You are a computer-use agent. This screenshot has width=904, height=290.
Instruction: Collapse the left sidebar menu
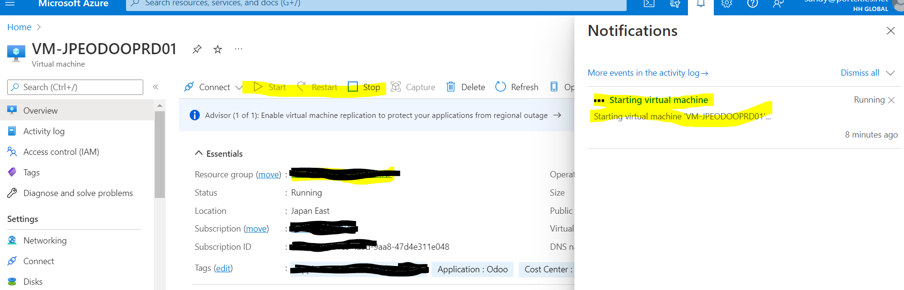pos(156,87)
